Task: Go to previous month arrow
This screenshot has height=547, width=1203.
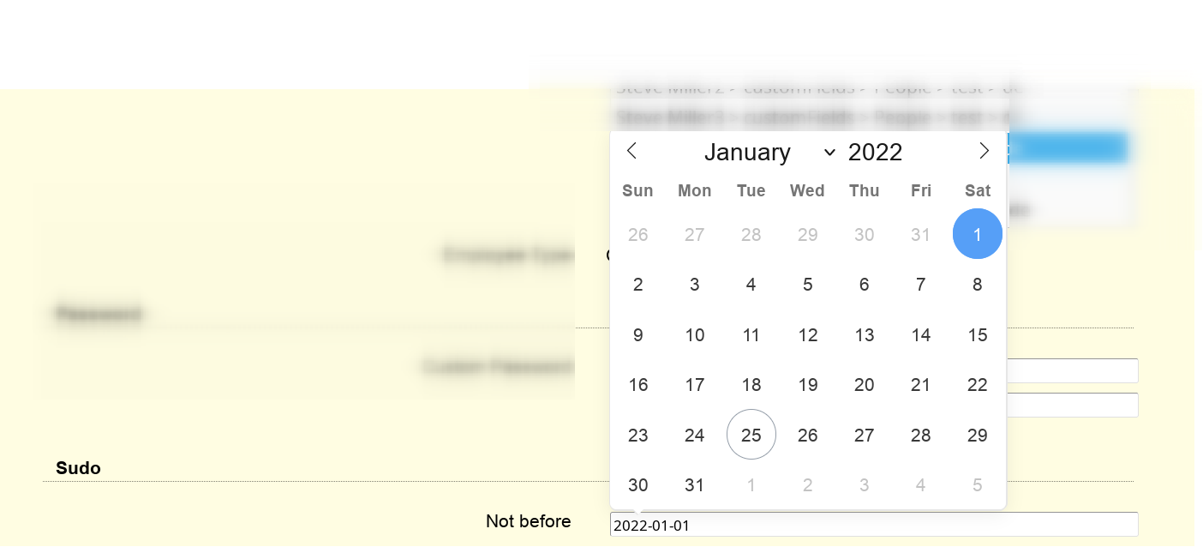Action: 631,151
